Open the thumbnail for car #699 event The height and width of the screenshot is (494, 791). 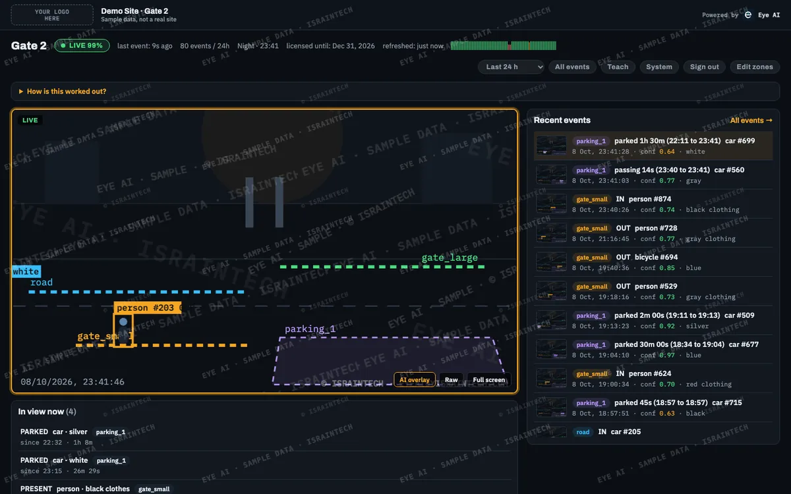tap(551, 146)
